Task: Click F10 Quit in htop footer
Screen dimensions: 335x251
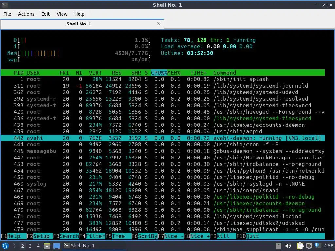Action: (248, 236)
